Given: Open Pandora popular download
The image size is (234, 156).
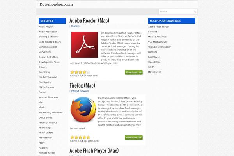Looking at the screenshot, I should 152,52.
